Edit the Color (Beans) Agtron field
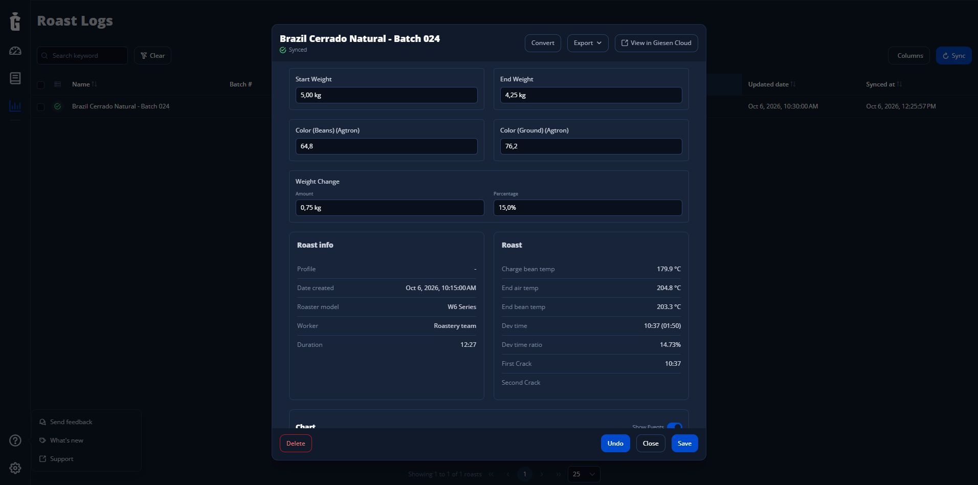978x485 pixels. click(x=387, y=146)
